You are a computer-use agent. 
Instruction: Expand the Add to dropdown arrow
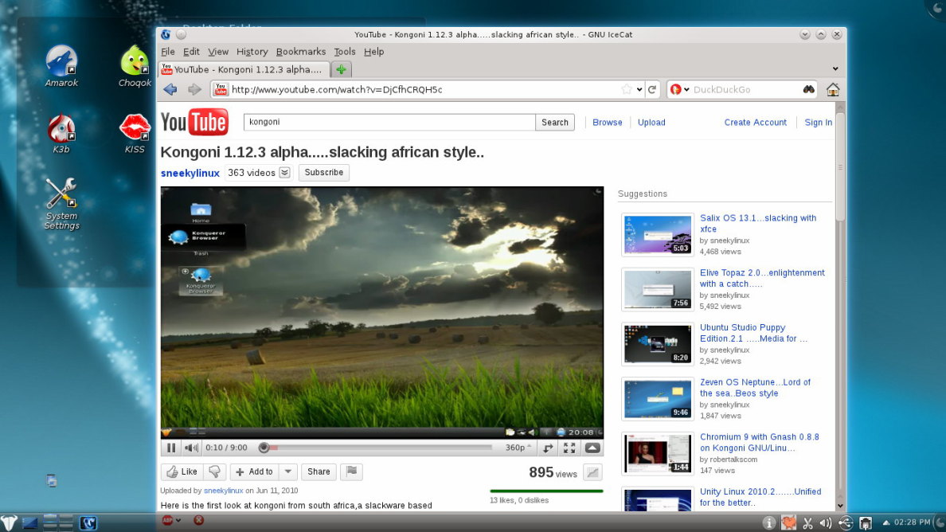(x=288, y=471)
